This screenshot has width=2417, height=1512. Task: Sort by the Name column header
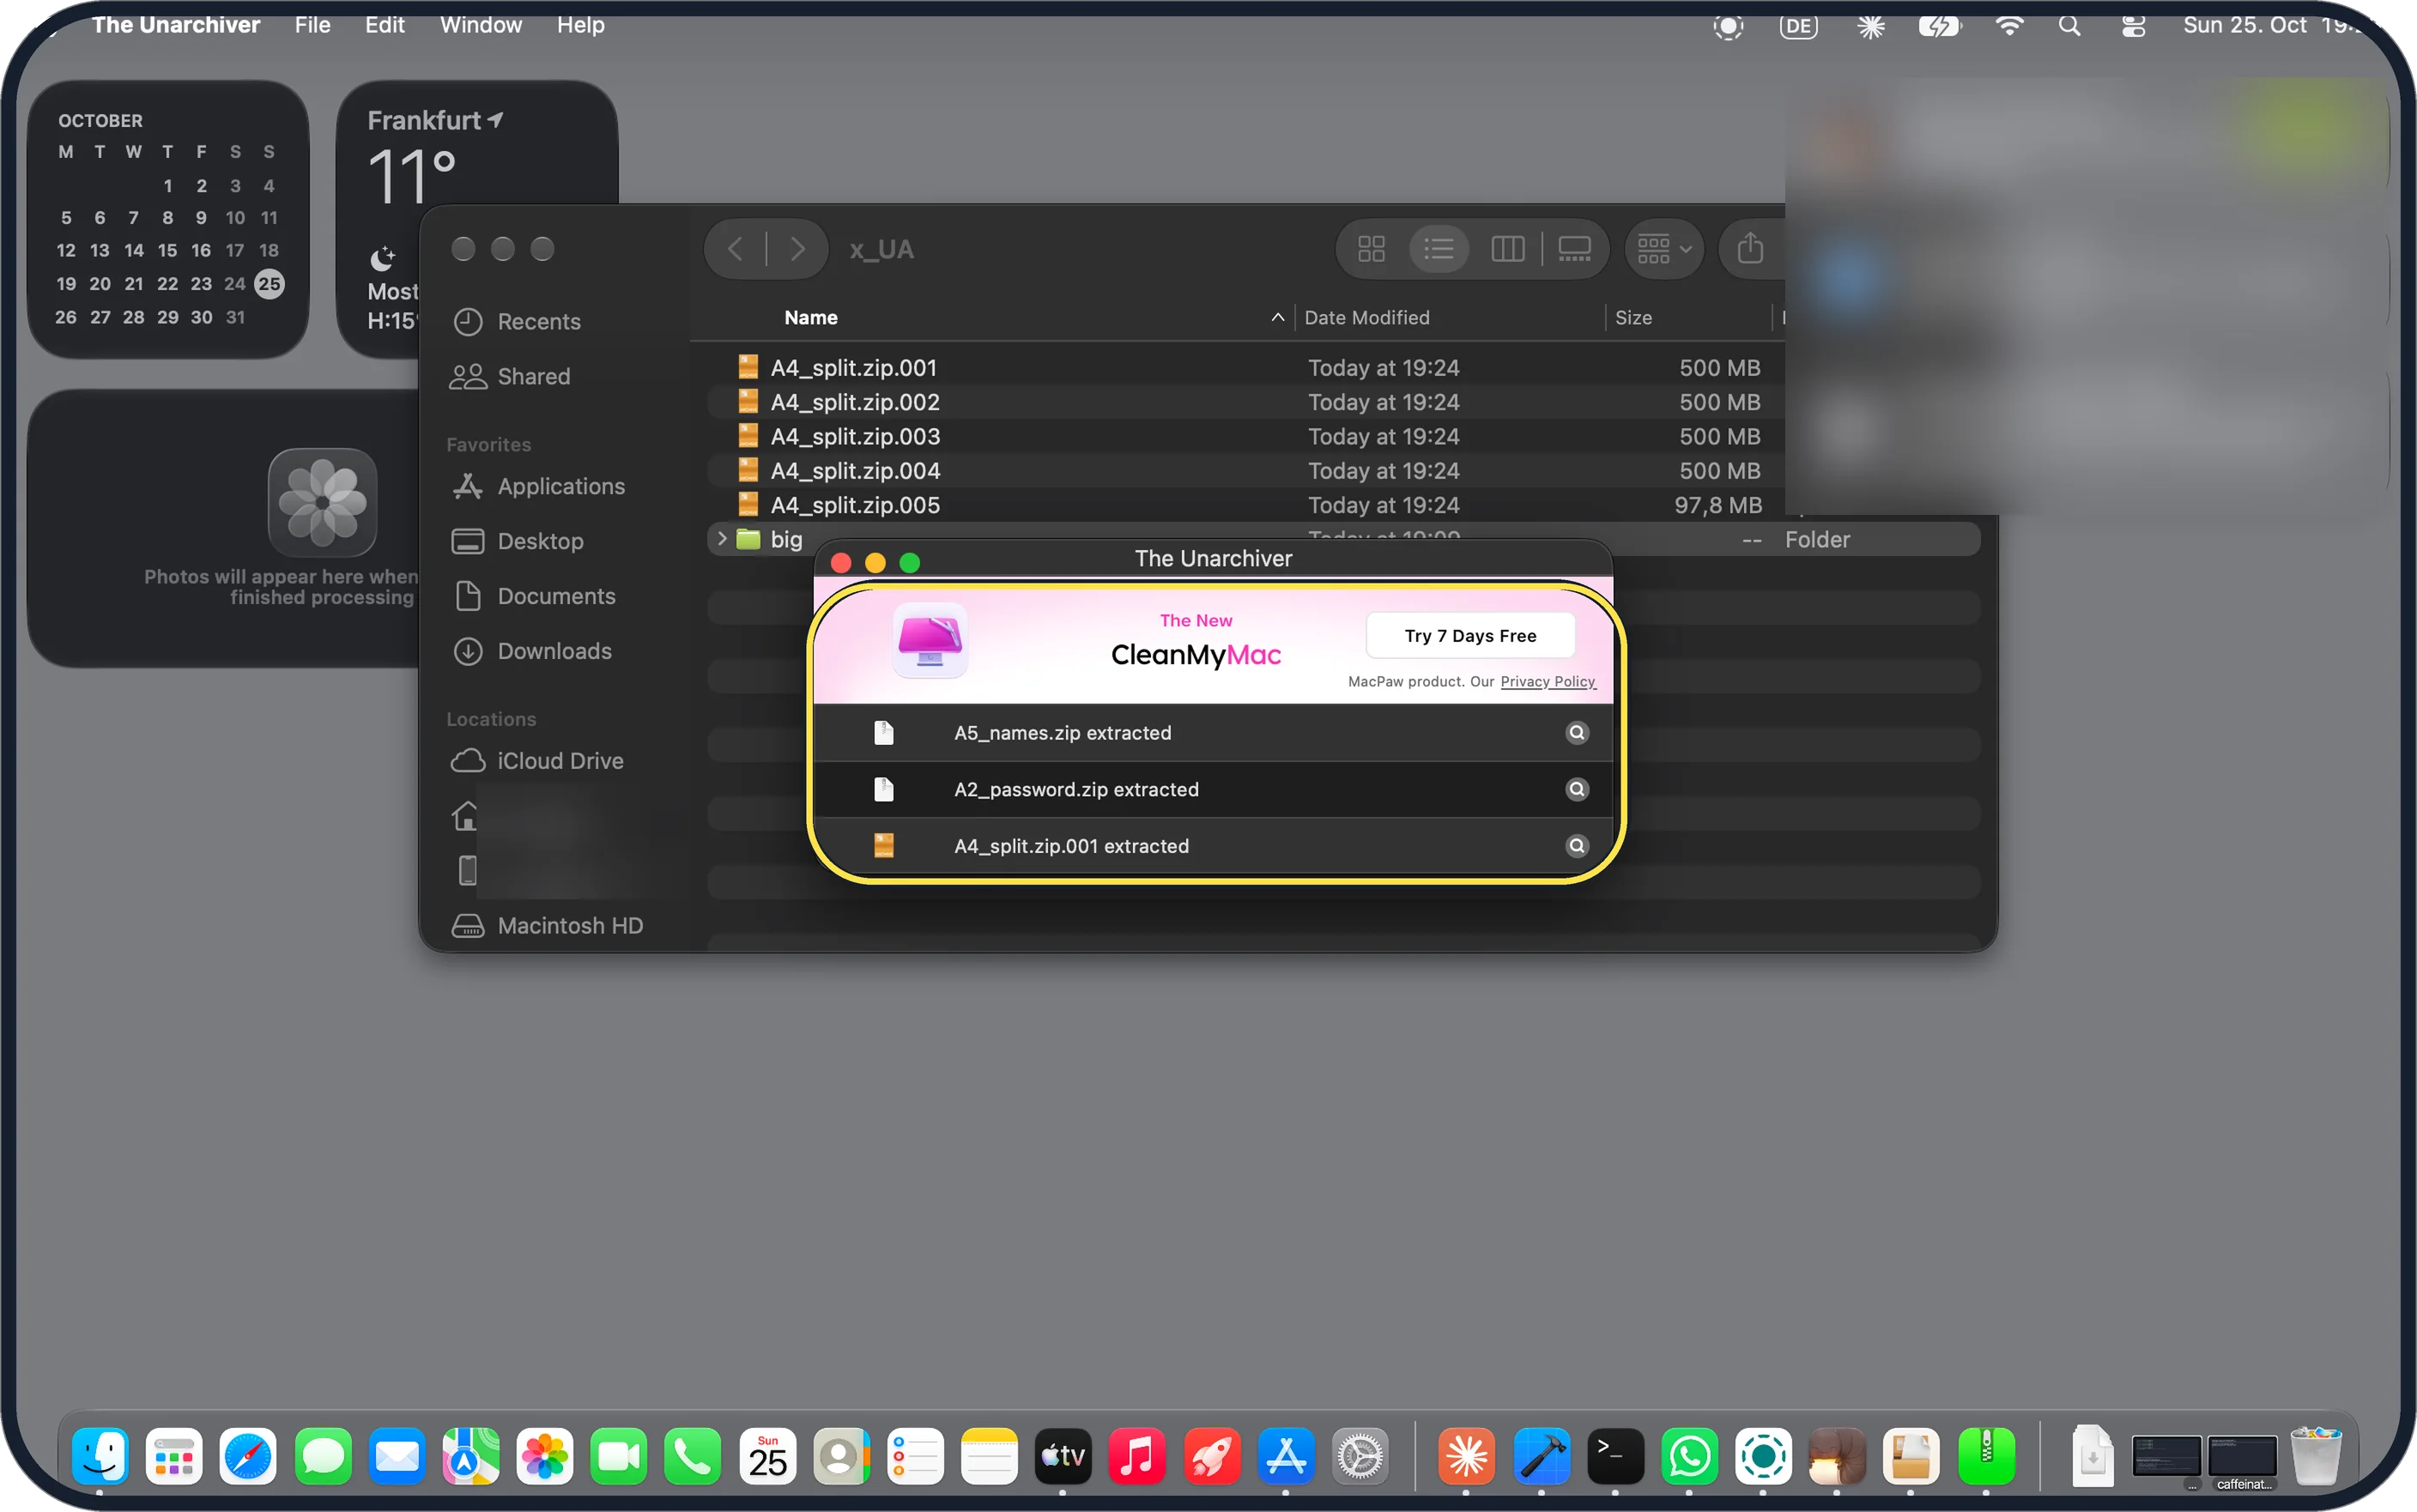(x=810, y=318)
